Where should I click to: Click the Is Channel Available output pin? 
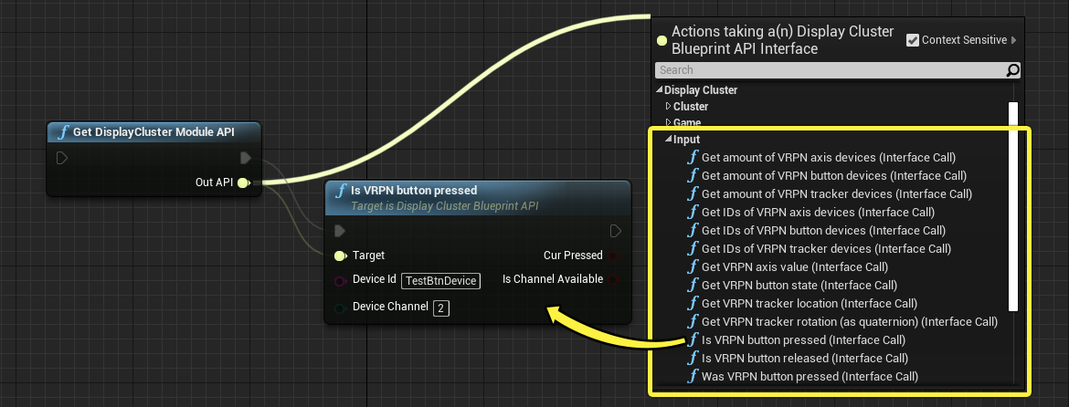614,280
